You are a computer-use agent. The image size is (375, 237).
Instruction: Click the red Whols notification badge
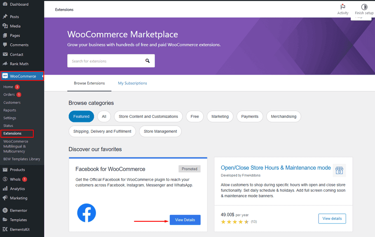[25, 179]
